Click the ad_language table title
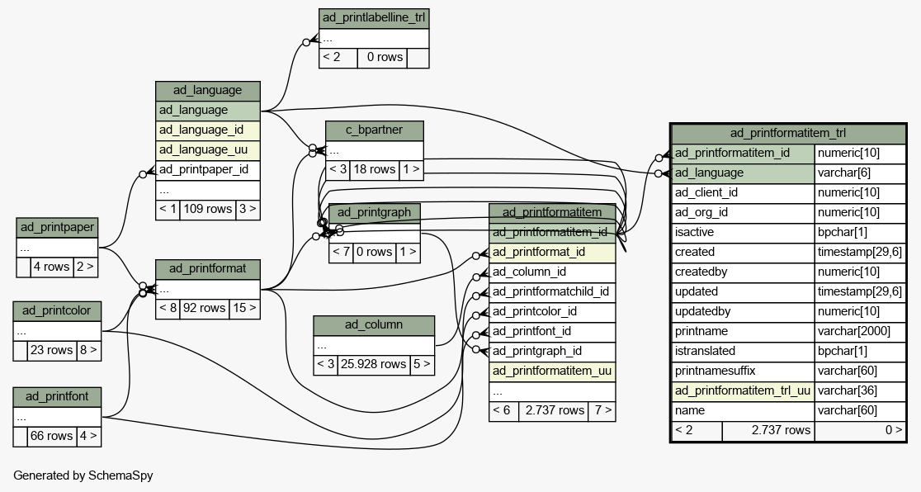 point(207,90)
